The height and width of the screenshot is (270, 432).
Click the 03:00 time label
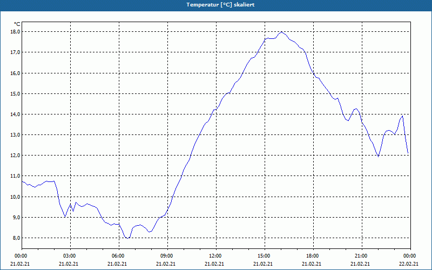pyautogui.click(x=69, y=256)
